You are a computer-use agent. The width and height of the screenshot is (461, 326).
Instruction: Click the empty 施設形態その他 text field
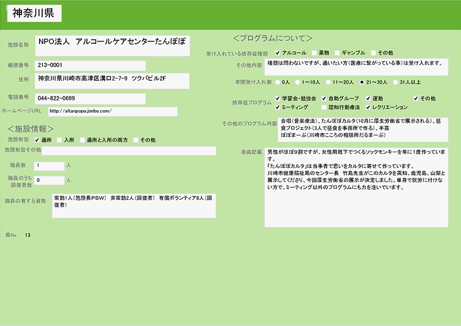pyautogui.click(x=128, y=151)
